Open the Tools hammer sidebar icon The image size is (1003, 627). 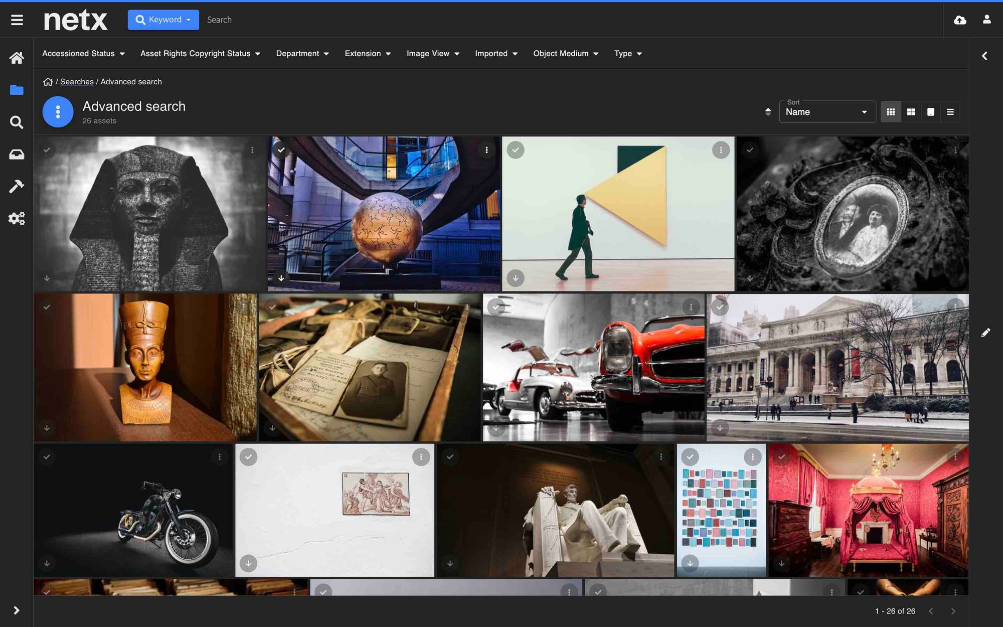coord(17,186)
